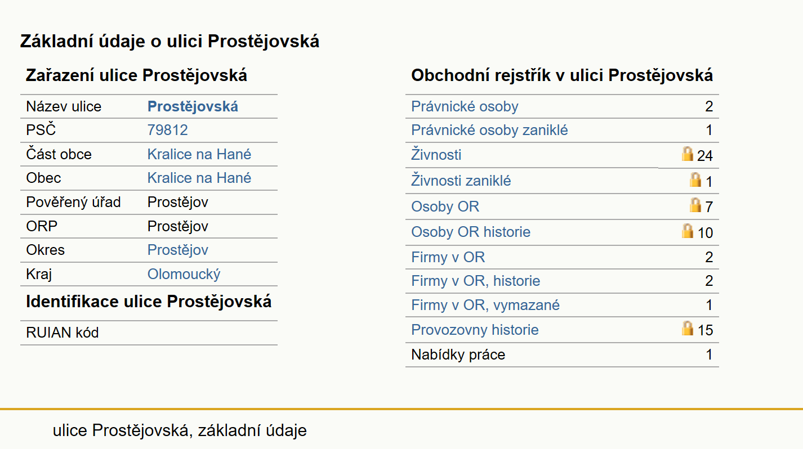Open the Živnosti link
Viewport: 803px width, 449px height.
point(436,154)
